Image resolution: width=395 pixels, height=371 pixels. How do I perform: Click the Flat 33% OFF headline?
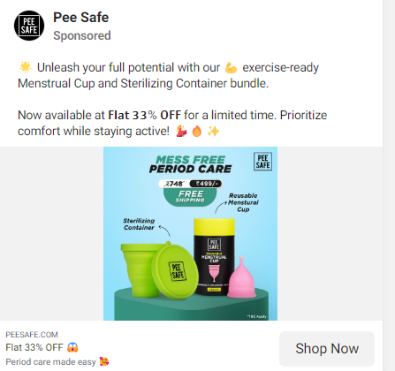(x=34, y=347)
